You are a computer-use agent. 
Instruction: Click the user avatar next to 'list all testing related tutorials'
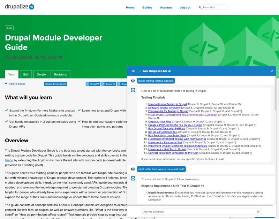click(x=133, y=81)
